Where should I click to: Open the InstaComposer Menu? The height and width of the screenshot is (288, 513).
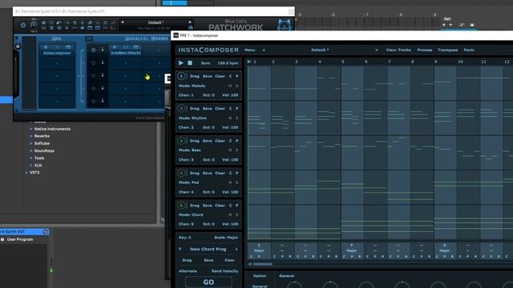249,50
